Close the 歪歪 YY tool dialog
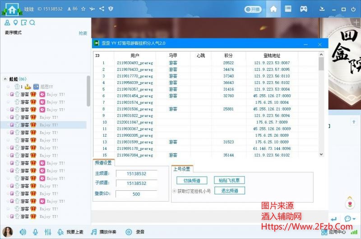The height and width of the screenshot is (239, 361). 320,44
